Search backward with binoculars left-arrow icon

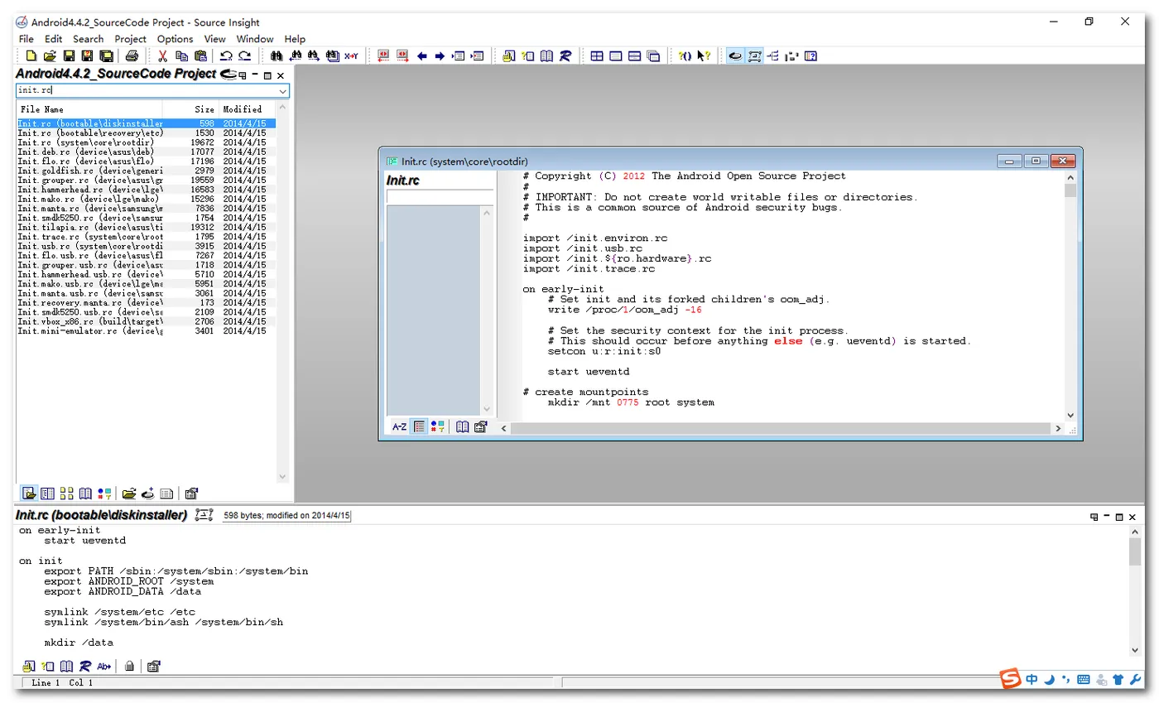(x=296, y=56)
